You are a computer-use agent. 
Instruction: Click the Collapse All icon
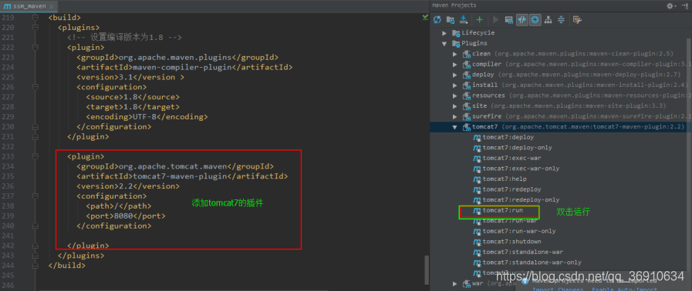click(561, 19)
